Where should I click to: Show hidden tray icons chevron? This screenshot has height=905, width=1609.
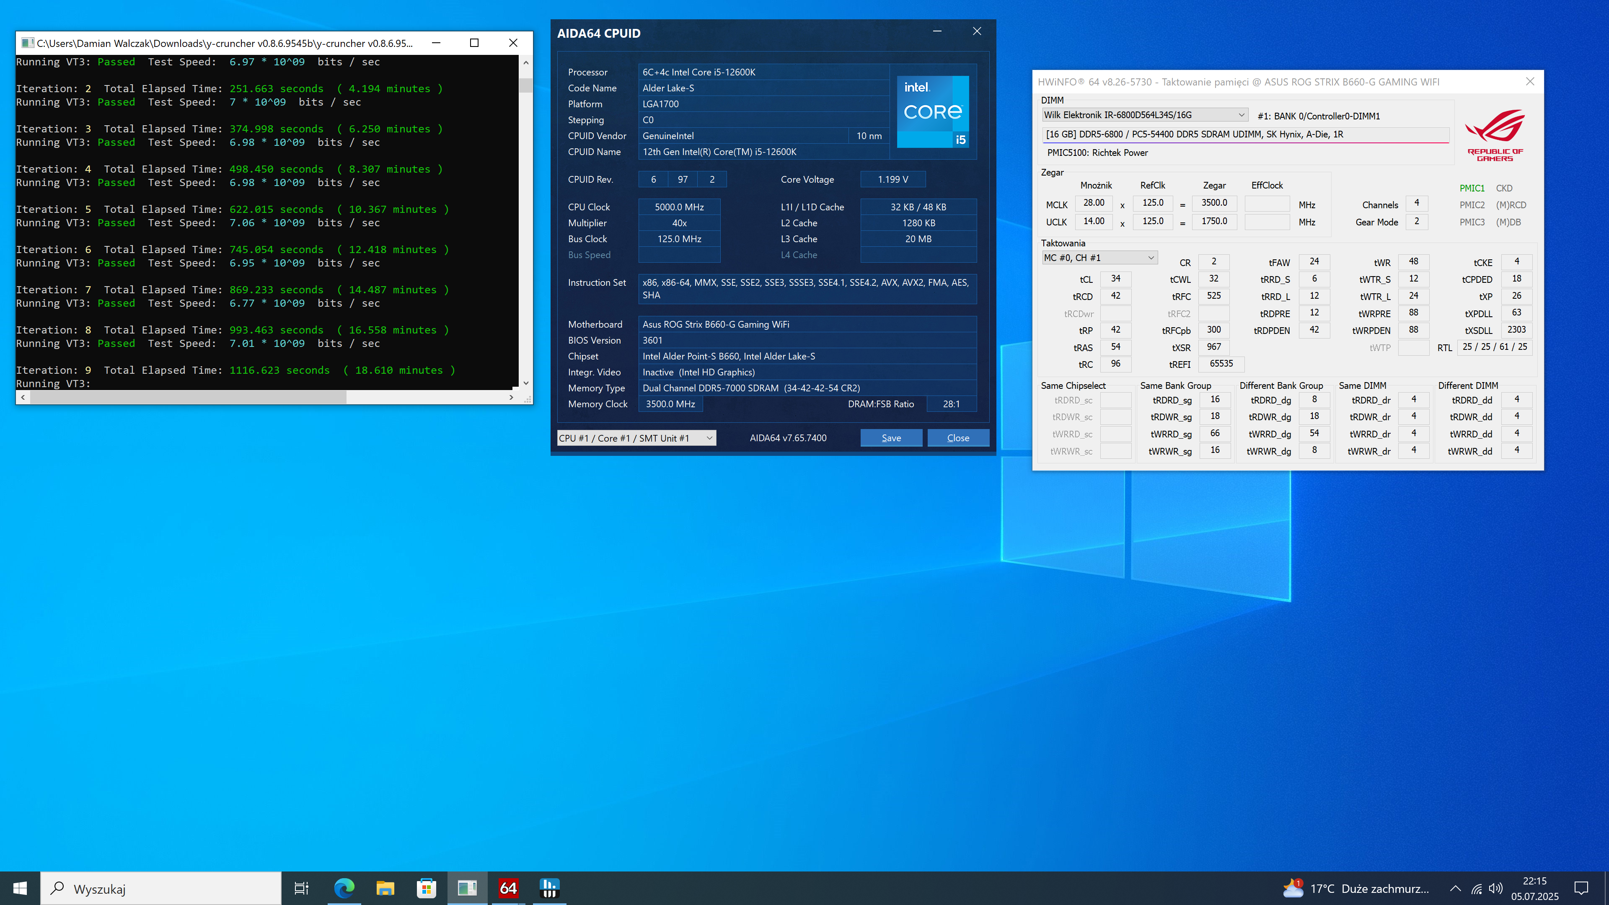coord(1455,888)
